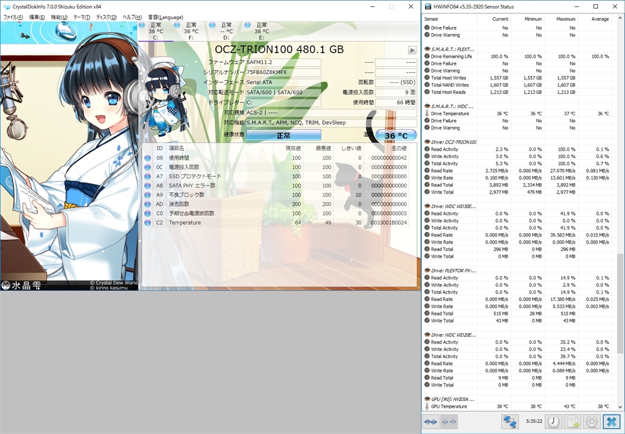Select drive D: tab with no temperature
The height and width of the screenshot is (434, 625).
226,31
